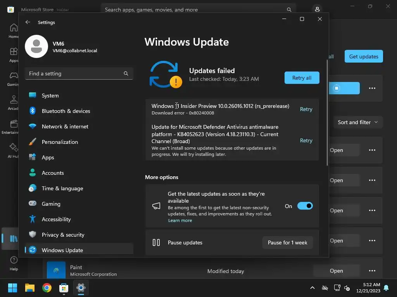Click the Gaming controller icon in Settings
397x297 pixels.
coord(33,203)
